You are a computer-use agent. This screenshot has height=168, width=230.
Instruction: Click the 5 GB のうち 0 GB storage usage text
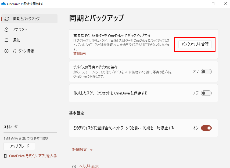click(x=26, y=138)
